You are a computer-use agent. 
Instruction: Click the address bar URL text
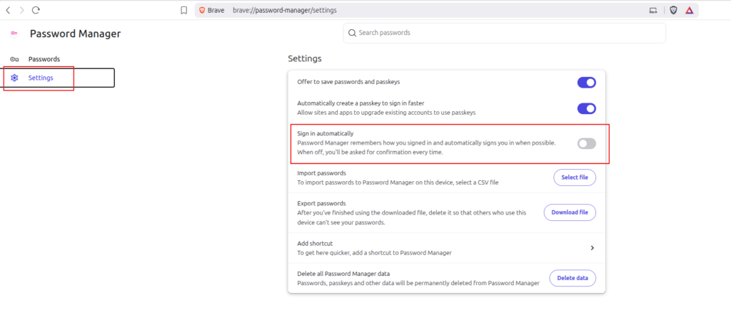284,10
